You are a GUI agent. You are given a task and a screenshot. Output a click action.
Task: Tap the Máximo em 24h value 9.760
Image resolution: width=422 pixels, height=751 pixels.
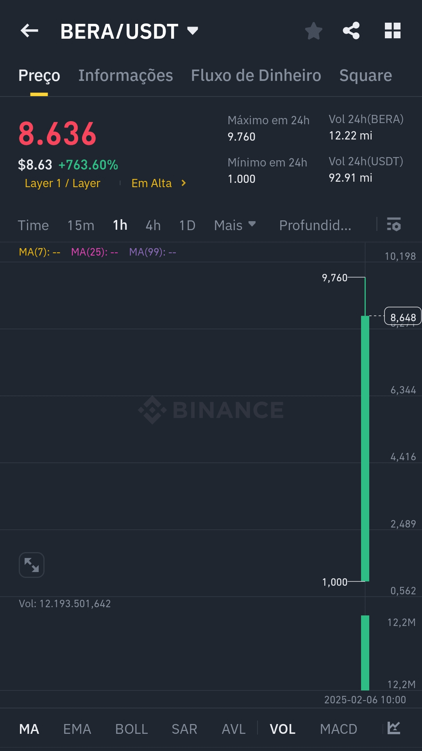pos(241,137)
